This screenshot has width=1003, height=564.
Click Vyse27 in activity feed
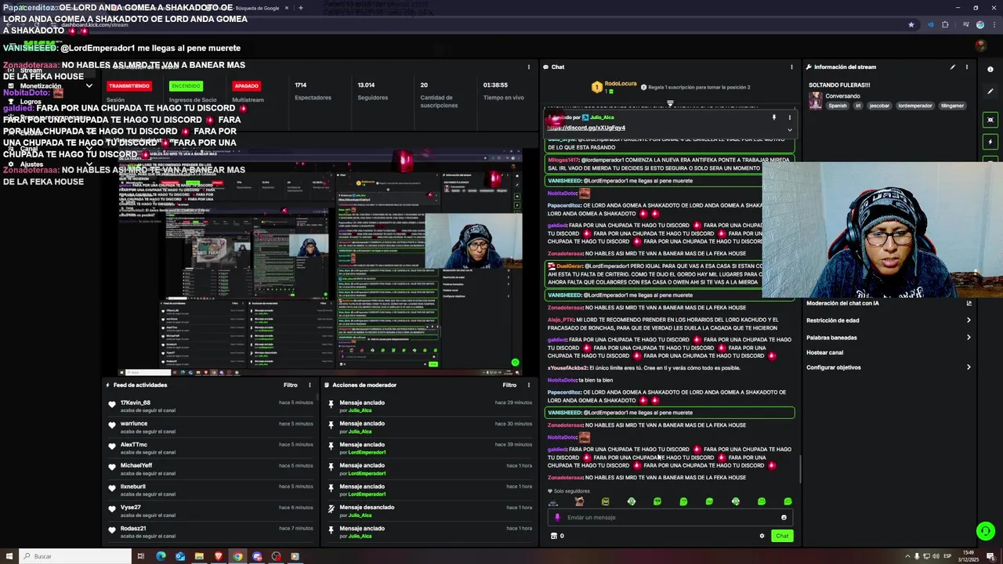[x=131, y=508]
